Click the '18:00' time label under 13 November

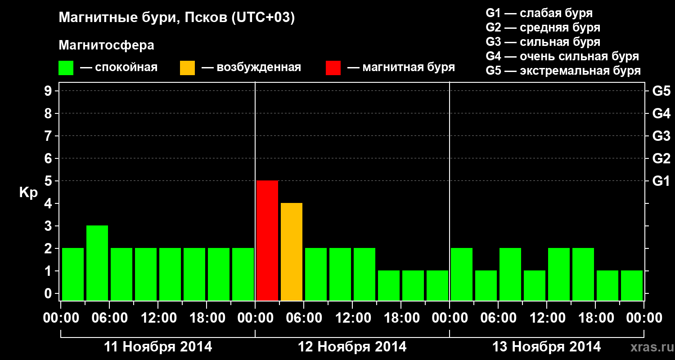(595, 318)
